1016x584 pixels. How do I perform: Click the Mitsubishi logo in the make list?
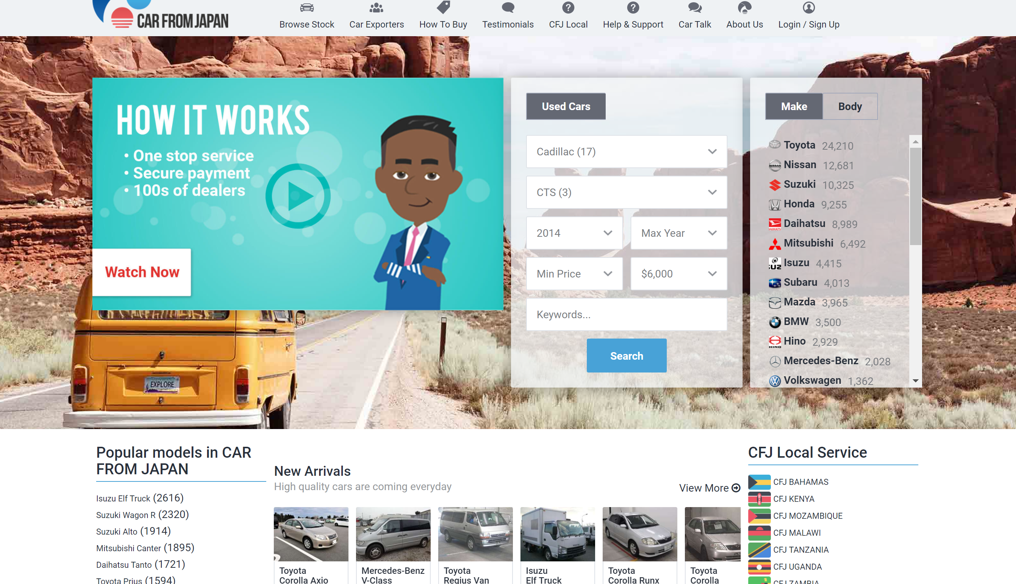click(x=775, y=244)
